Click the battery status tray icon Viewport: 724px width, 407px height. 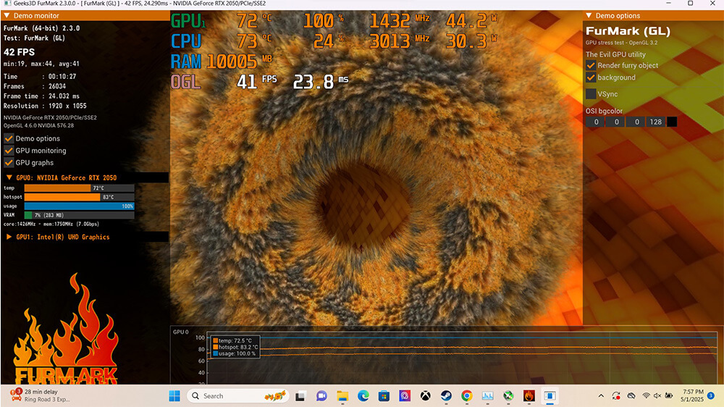(x=668, y=396)
